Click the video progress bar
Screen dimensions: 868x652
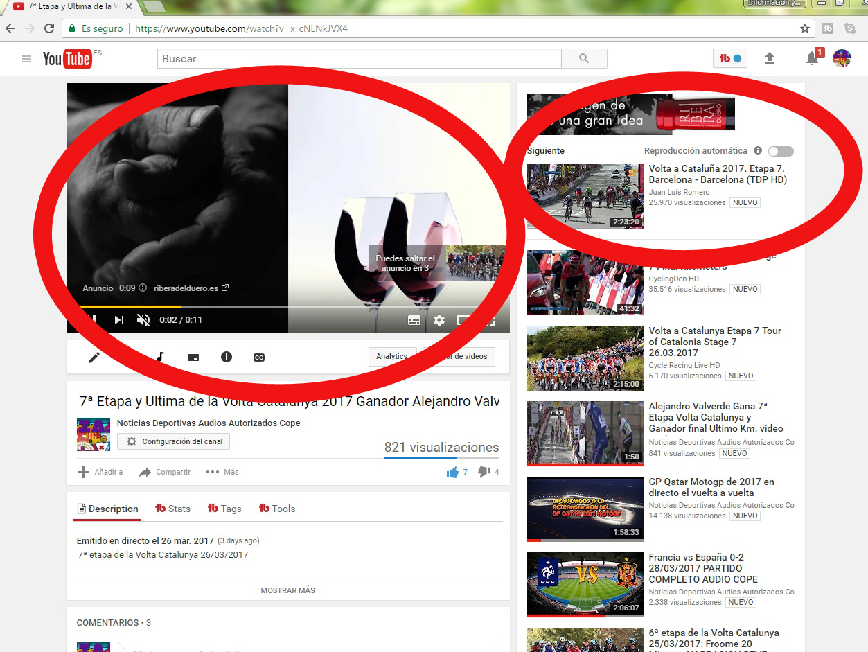pos(287,306)
